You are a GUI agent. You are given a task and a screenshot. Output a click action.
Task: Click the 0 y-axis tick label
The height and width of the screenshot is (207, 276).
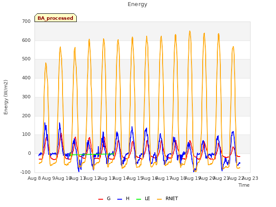[x=29, y=154]
